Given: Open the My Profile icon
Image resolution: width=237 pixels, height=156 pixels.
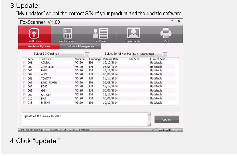Looking at the screenshot, I should tap(100, 33).
